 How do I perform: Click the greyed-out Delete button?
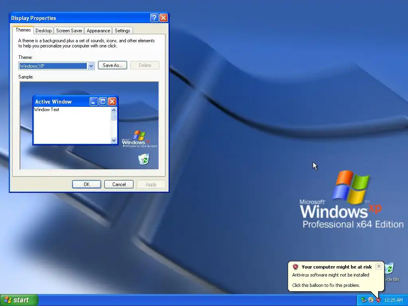click(x=145, y=65)
